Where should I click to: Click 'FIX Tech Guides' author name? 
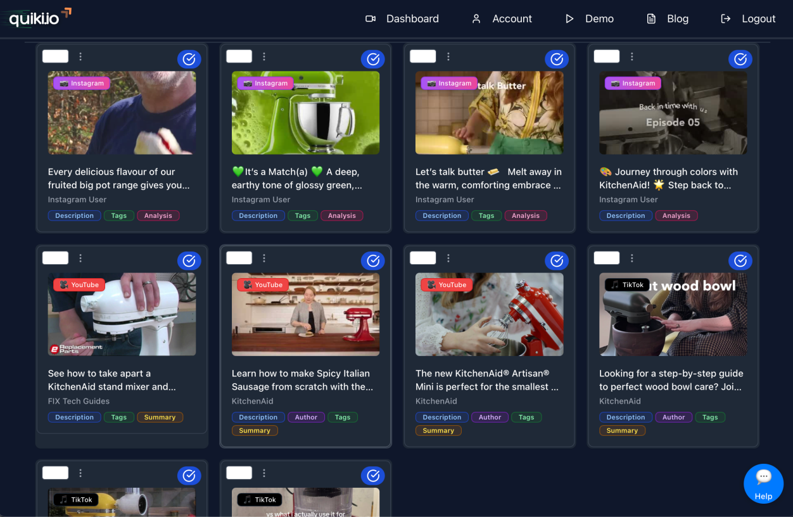(x=79, y=401)
